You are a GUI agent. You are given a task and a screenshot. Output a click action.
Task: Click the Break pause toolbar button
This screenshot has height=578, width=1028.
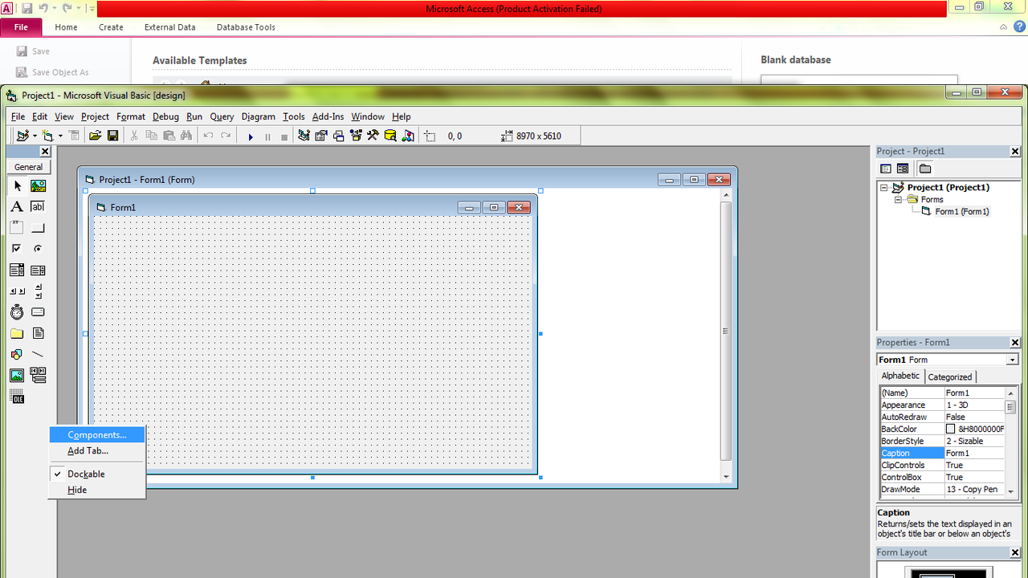pyautogui.click(x=267, y=136)
